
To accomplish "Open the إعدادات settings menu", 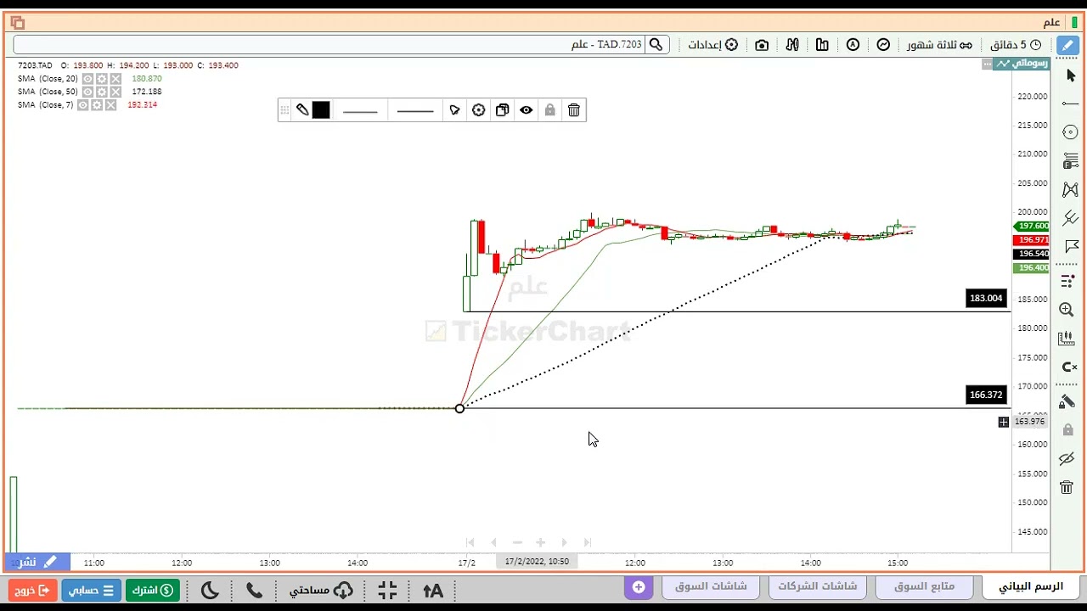I will [x=712, y=44].
